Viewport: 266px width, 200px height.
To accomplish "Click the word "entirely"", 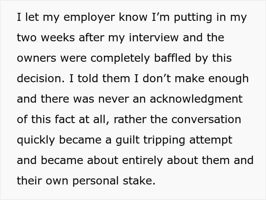I will (142, 161).
